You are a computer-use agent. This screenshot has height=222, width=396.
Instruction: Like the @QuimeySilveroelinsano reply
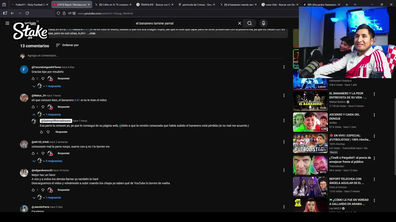41,132
